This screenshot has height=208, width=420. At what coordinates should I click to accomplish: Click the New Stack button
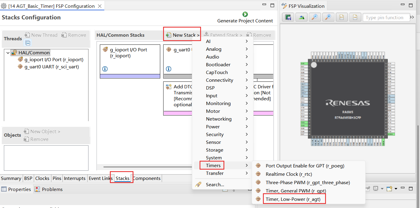[182, 35]
